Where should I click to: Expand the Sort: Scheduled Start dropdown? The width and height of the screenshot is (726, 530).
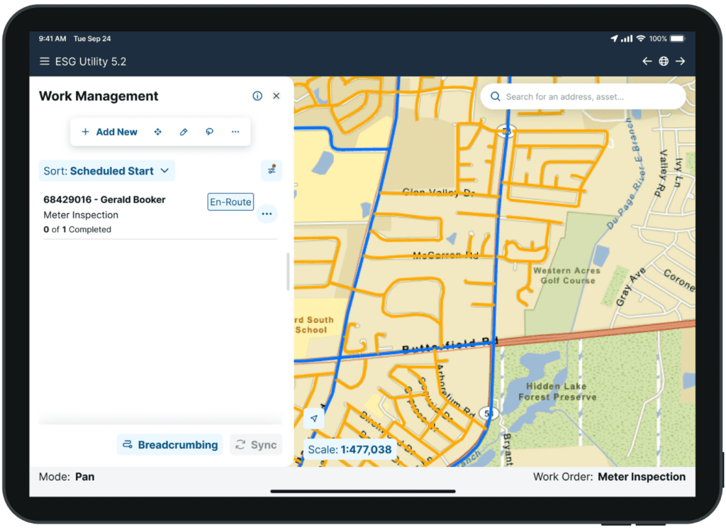106,170
